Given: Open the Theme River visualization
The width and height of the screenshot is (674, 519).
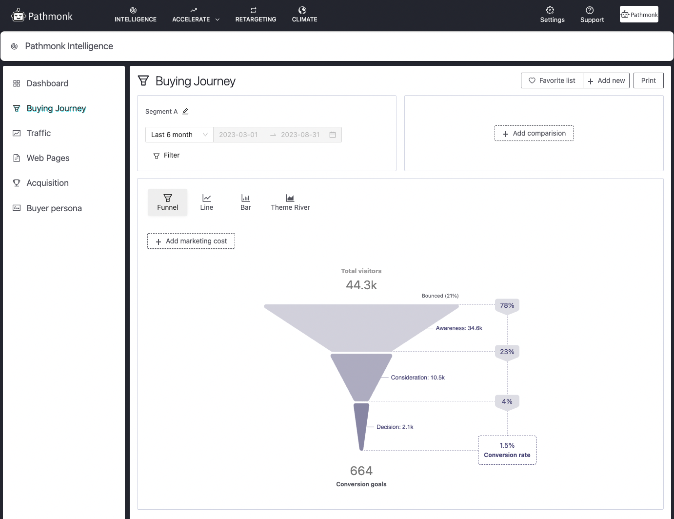Looking at the screenshot, I should [x=290, y=202].
